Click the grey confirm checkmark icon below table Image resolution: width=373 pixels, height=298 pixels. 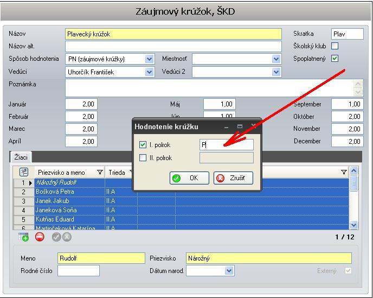(56, 237)
